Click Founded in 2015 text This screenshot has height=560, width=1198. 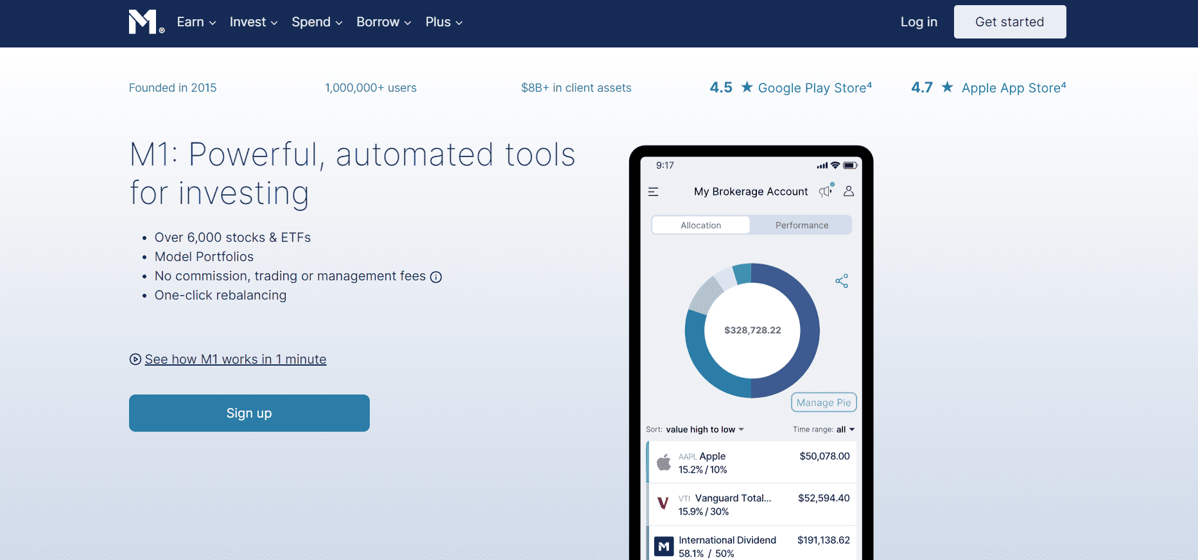tap(173, 88)
